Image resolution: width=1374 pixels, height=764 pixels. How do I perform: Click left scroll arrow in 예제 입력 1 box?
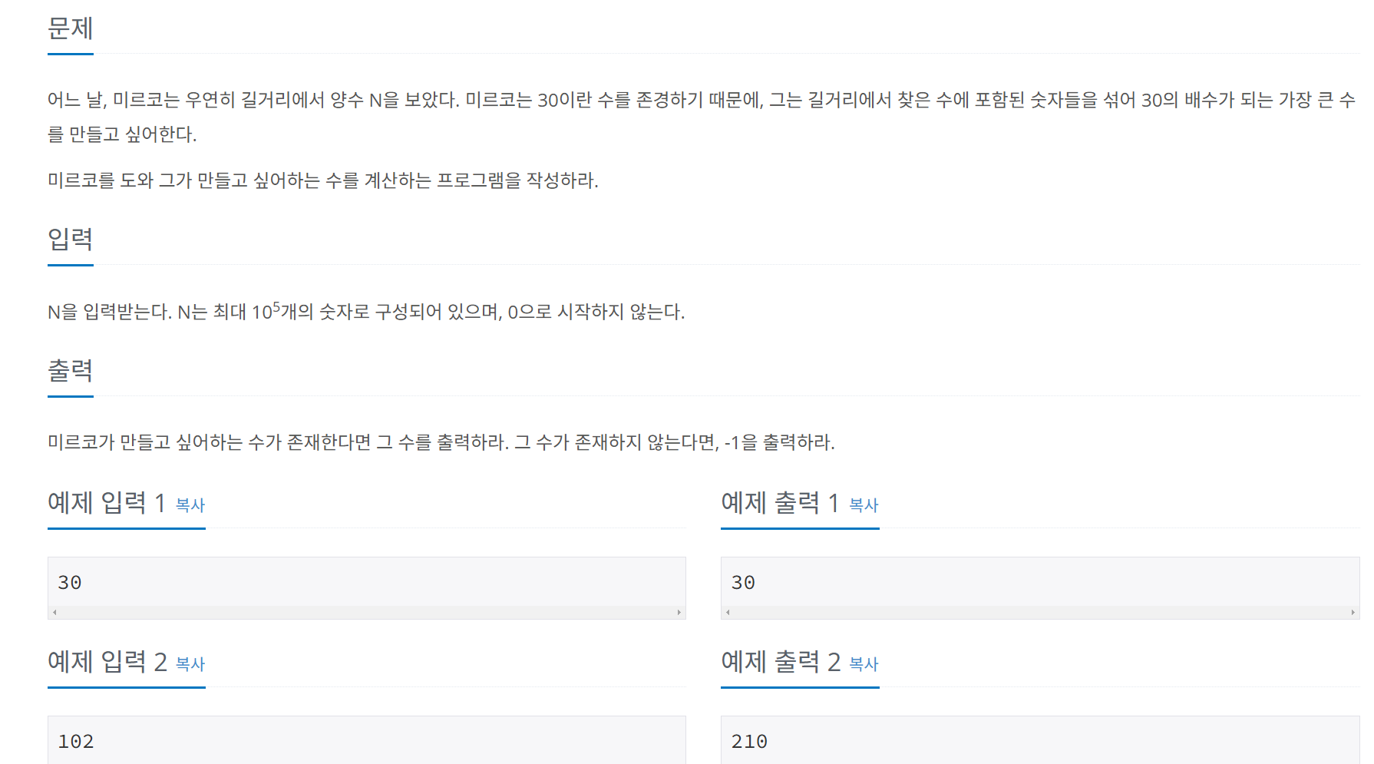click(x=54, y=613)
